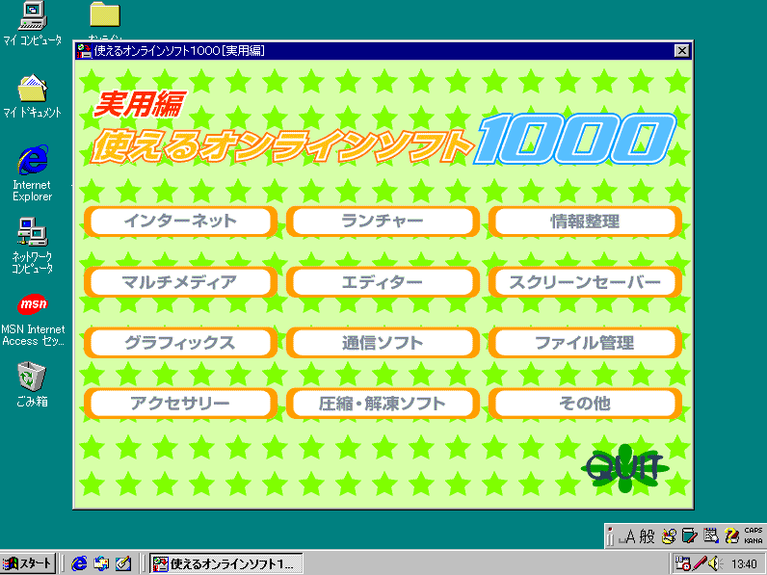
Task: Click the IME conversion mode '般' indicator
Action: (647, 536)
